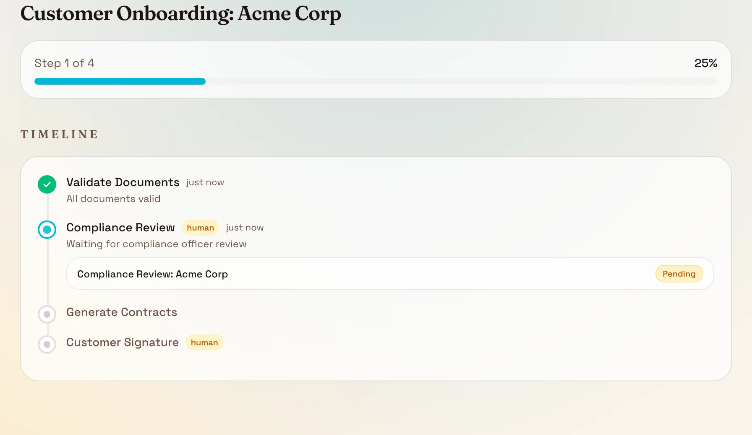Viewport: 752px width, 435px height.
Task: Click the human badge next to Compliance Review
Action: [x=200, y=228]
